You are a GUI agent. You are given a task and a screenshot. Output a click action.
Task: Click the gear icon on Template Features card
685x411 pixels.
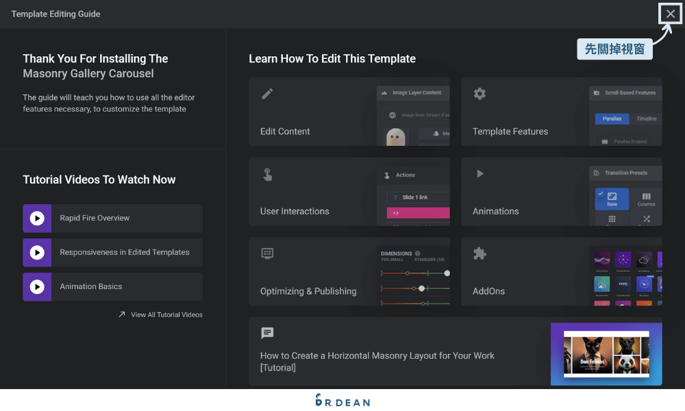click(x=480, y=94)
